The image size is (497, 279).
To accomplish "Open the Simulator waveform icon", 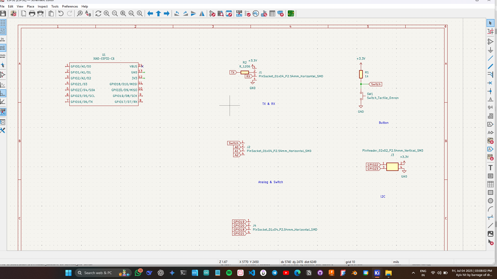I will [256, 13].
